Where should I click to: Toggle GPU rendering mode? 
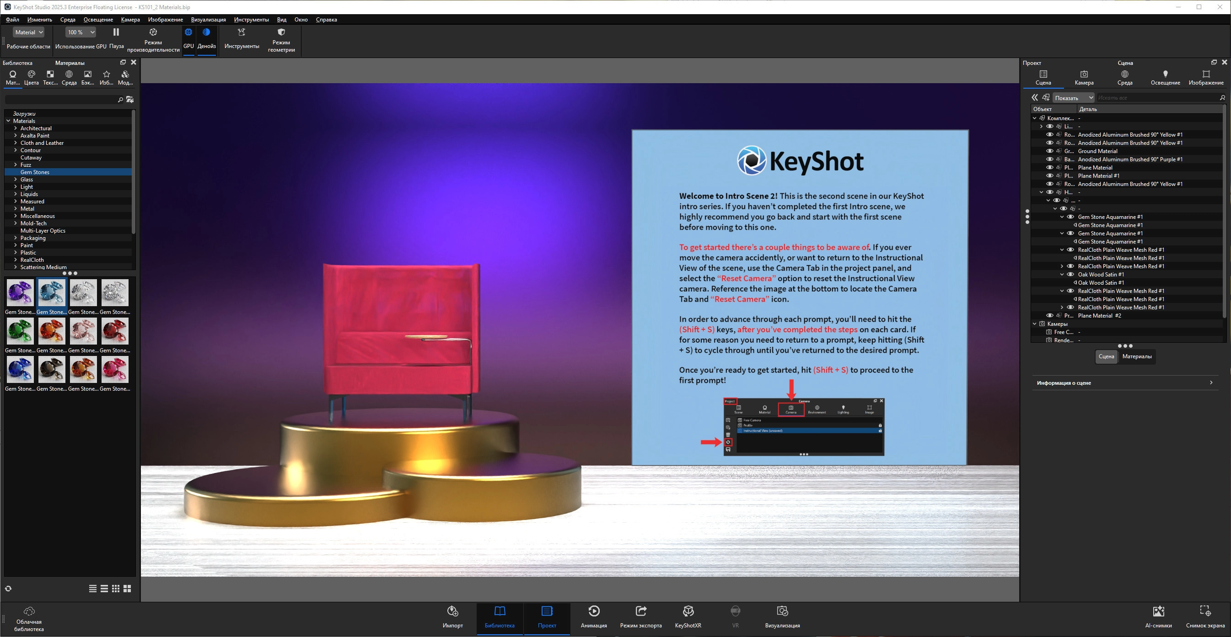[x=188, y=32]
